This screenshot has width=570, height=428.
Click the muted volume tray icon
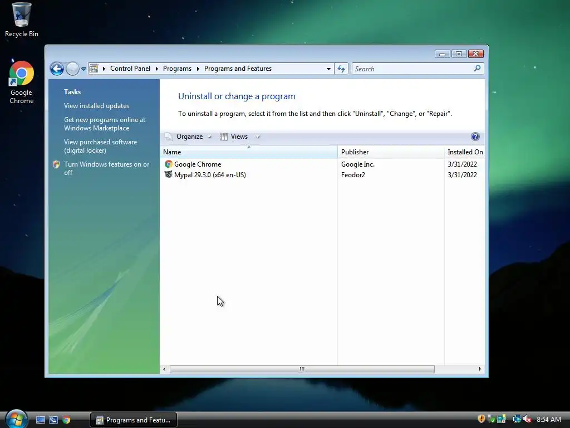tap(527, 419)
